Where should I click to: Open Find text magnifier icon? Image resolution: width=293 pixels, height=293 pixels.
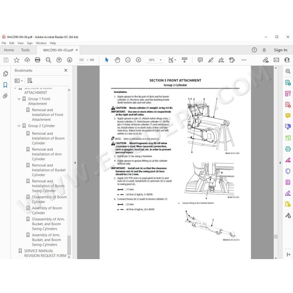(x=49, y=60)
